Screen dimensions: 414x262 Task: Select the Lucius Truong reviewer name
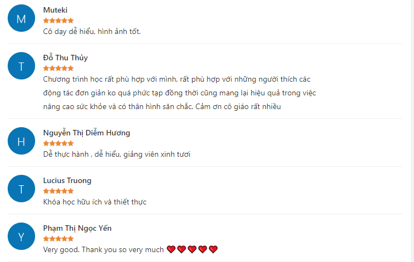67,180
